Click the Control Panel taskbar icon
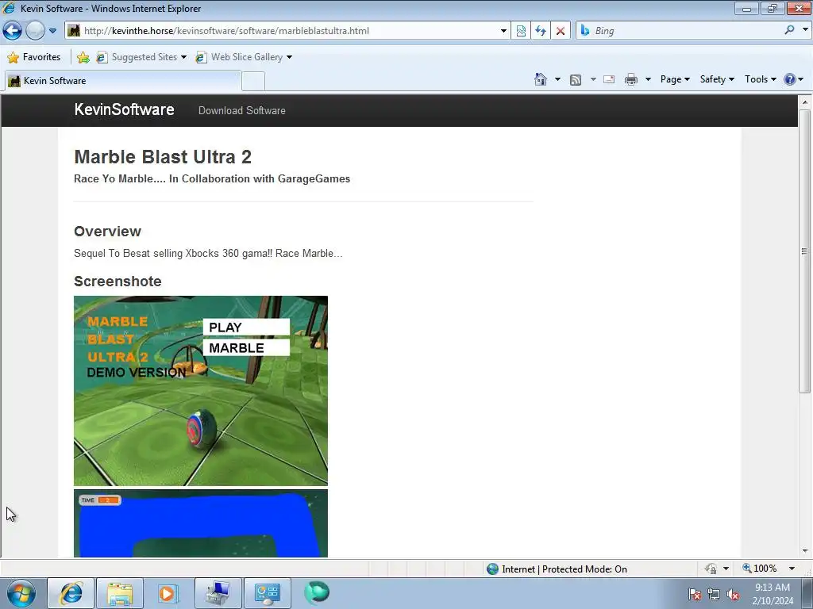 pos(267,593)
